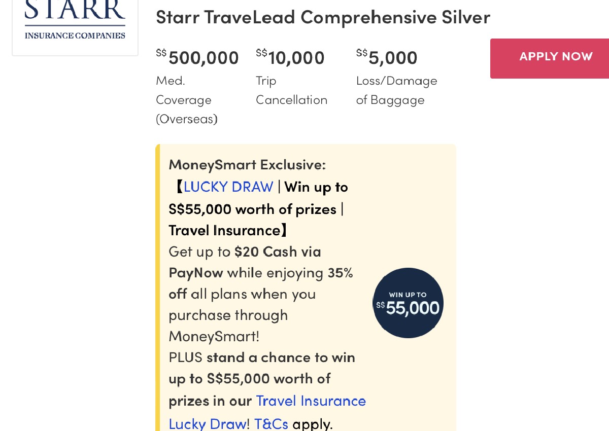Click the Starr Insurance Companies logo
This screenshot has height=431, width=609.
coord(75,20)
